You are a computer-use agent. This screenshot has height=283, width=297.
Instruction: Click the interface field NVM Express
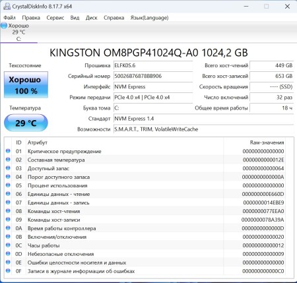coord(153,86)
